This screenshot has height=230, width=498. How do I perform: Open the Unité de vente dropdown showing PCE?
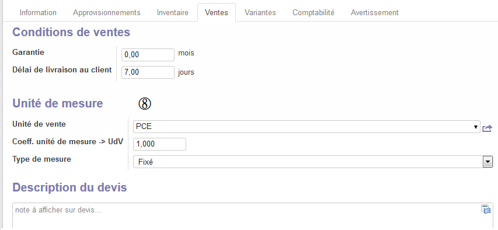click(x=307, y=127)
